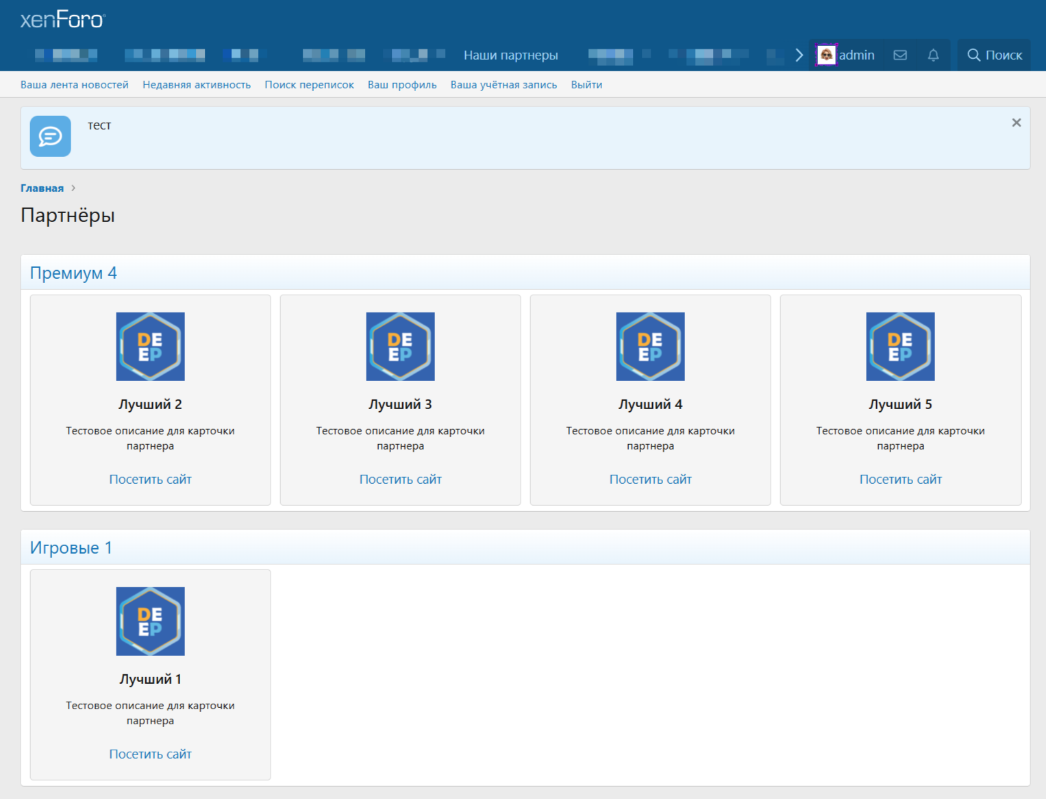Open the alerts bell icon
1046x799 pixels.
pyautogui.click(x=933, y=56)
